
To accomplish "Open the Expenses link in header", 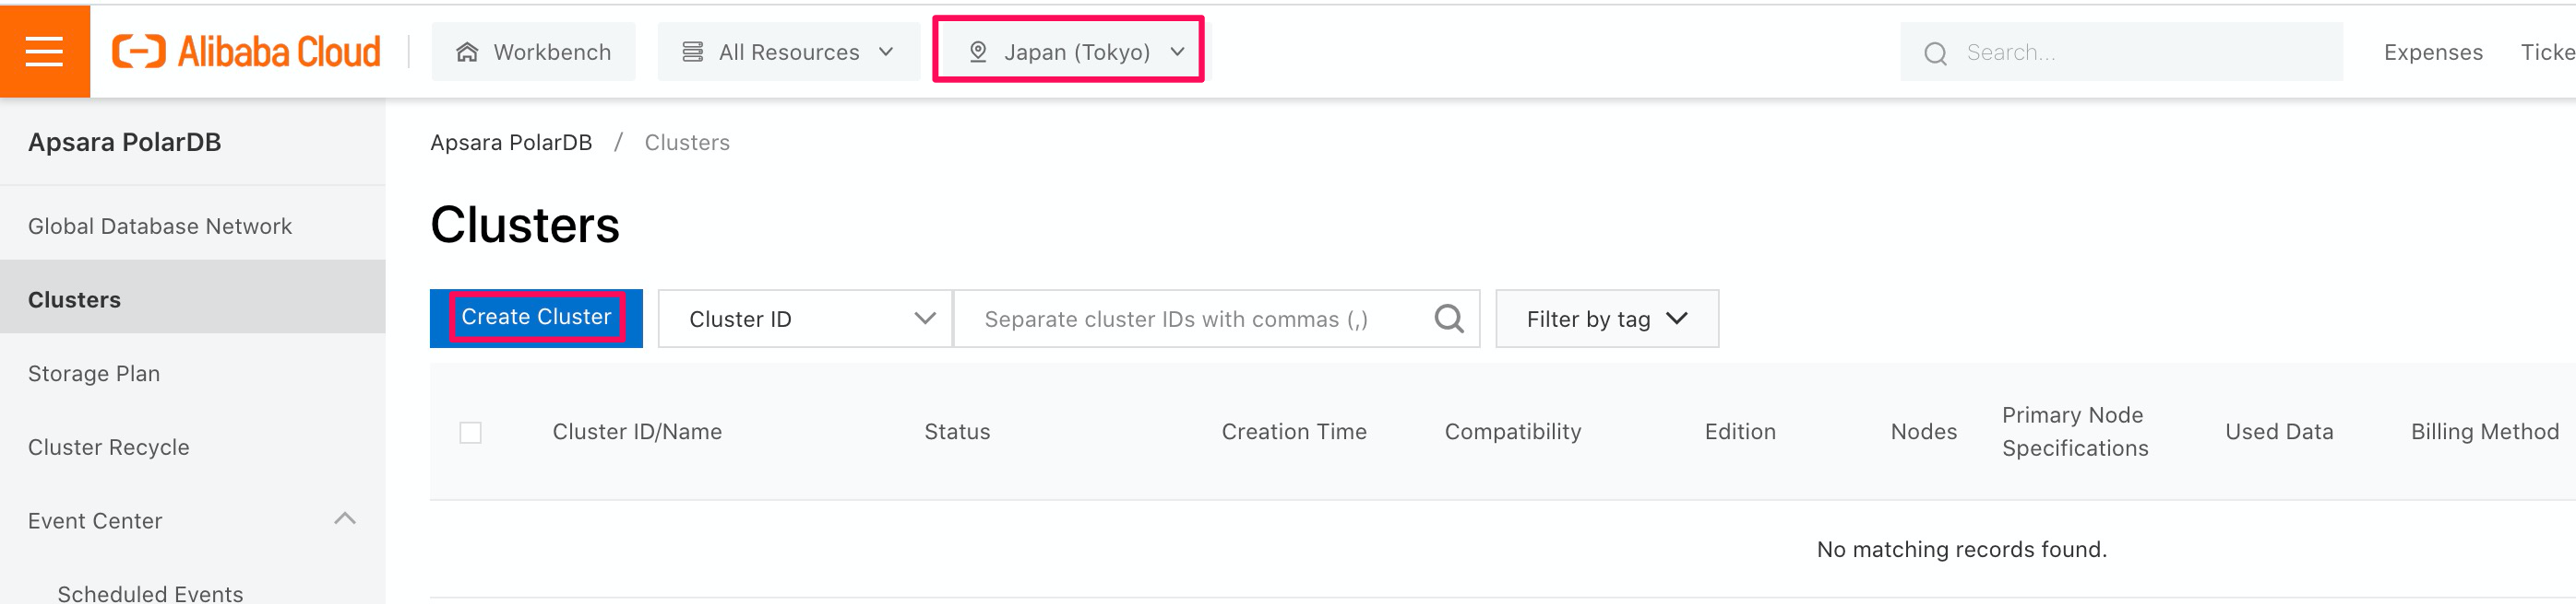I will (2432, 52).
